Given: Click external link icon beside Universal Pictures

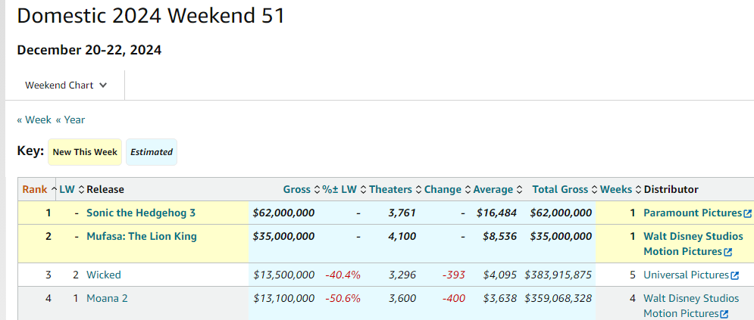Looking at the screenshot, I should pyautogui.click(x=734, y=275).
